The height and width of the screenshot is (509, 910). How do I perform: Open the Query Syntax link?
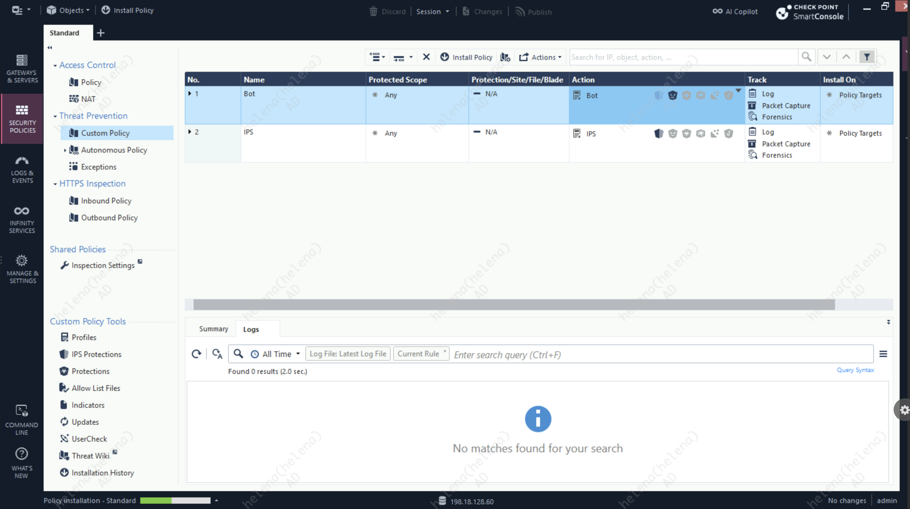pyautogui.click(x=855, y=370)
